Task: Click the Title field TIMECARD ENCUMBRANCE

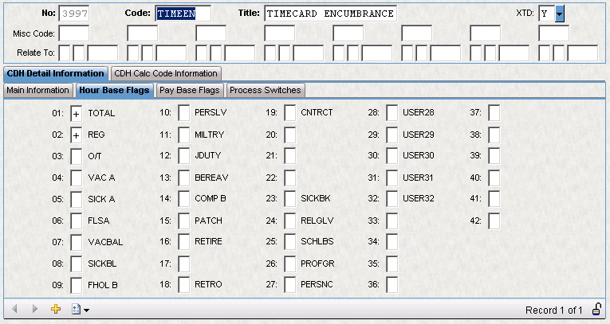Action: click(x=329, y=14)
